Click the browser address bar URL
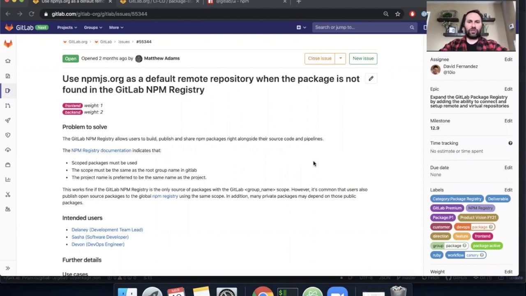Image resolution: width=526 pixels, height=296 pixels. tap(99, 14)
